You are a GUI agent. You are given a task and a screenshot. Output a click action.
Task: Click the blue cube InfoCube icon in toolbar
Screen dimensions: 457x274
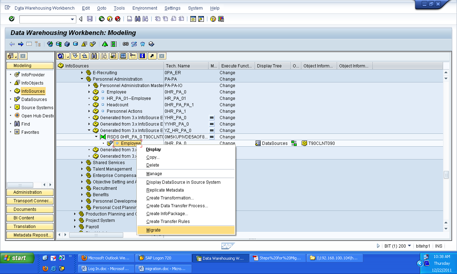point(67,44)
